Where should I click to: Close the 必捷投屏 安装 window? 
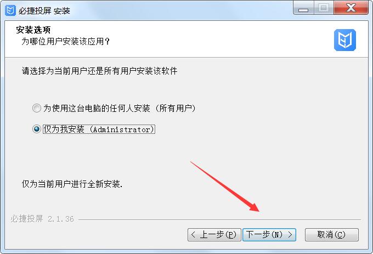(x=351, y=8)
